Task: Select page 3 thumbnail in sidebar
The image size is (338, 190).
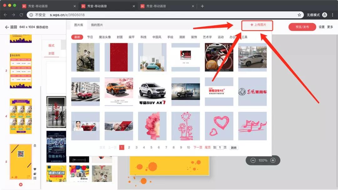Action: tap(21, 71)
